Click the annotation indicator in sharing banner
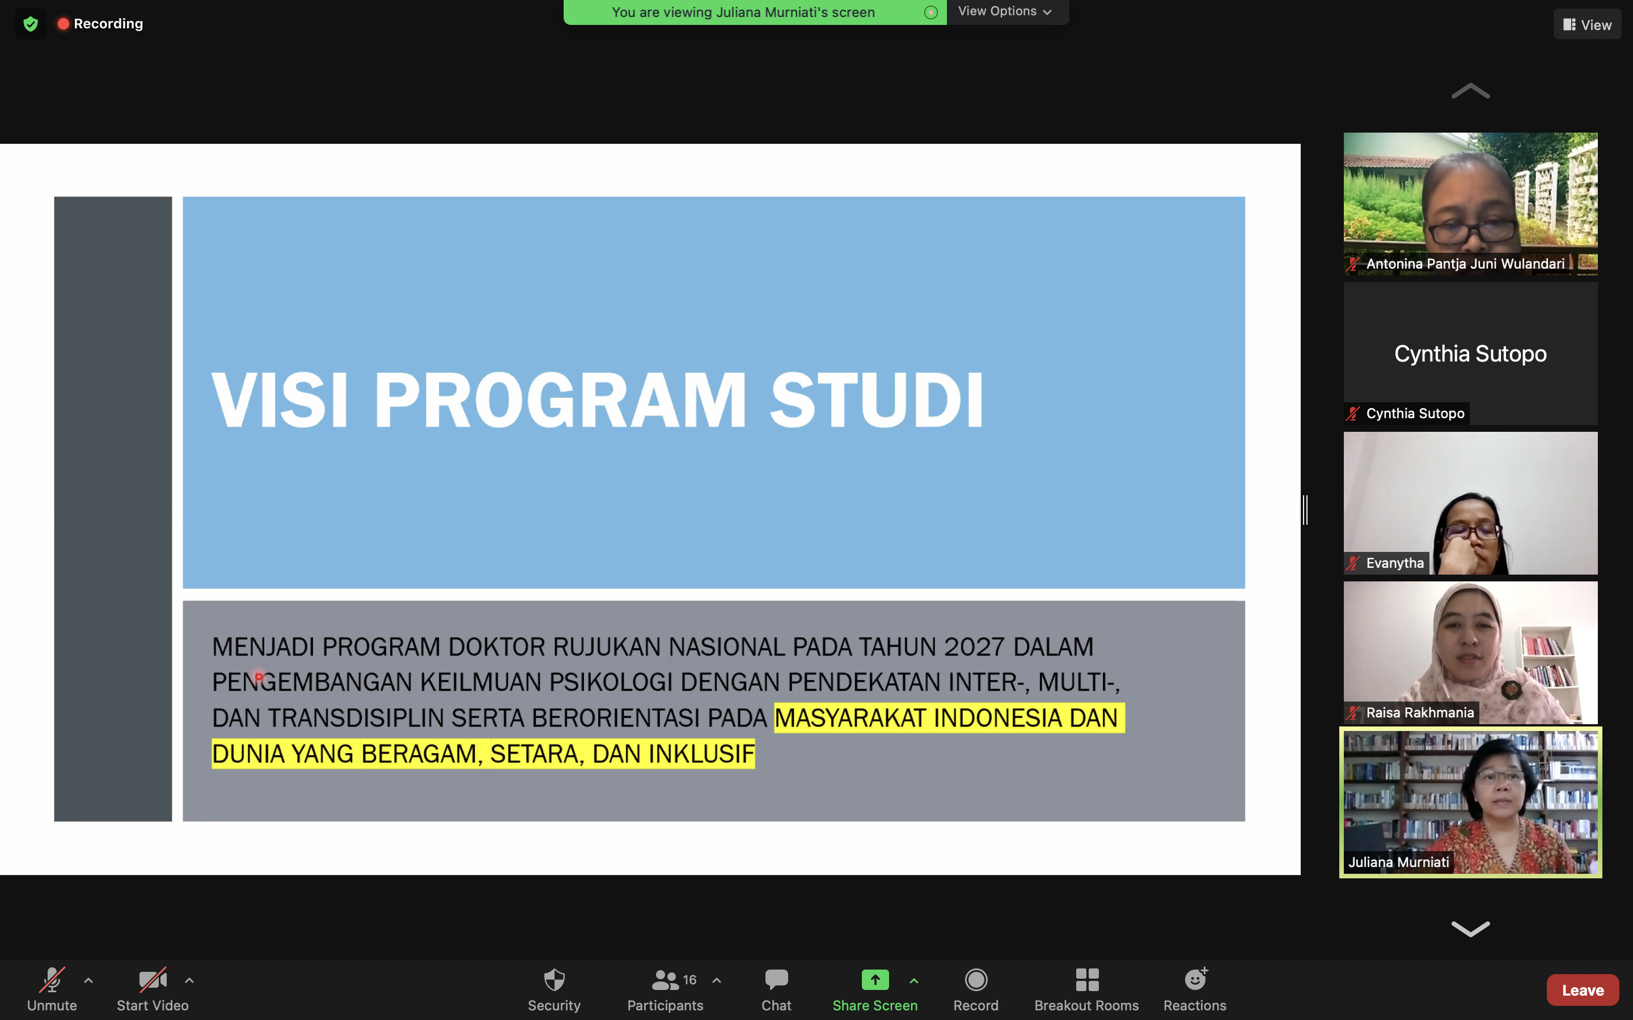 [x=930, y=12]
